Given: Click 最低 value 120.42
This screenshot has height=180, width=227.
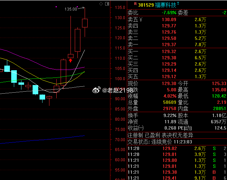Looking at the screenshot, I should pos(219,96).
